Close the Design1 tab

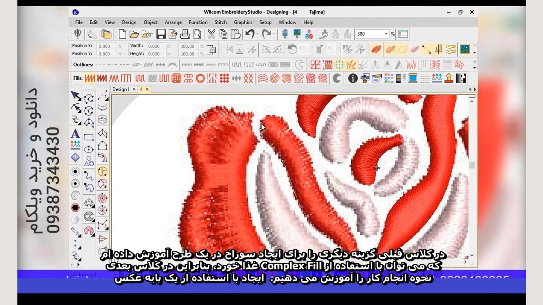(134, 89)
